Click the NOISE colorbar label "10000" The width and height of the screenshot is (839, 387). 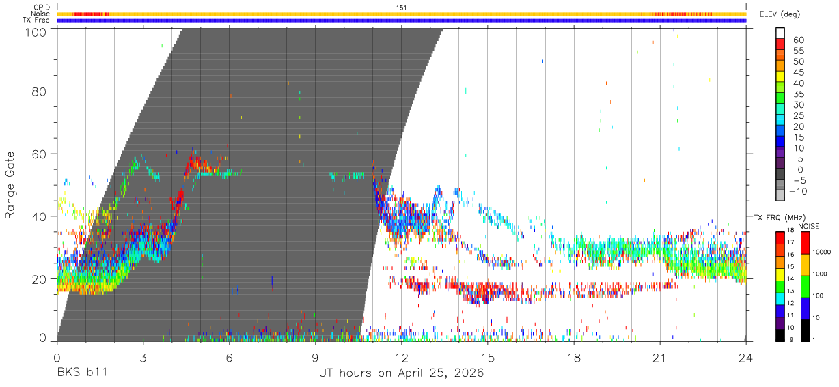coord(822,253)
